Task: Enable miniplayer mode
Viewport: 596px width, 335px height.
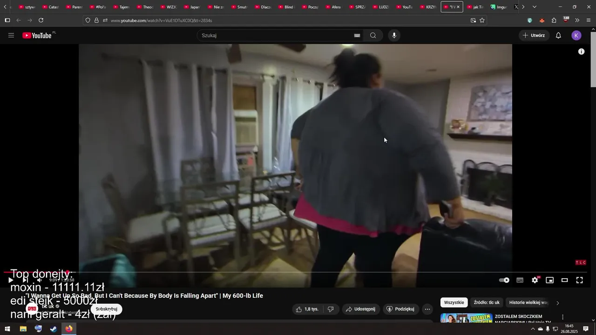Action: (550, 280)
